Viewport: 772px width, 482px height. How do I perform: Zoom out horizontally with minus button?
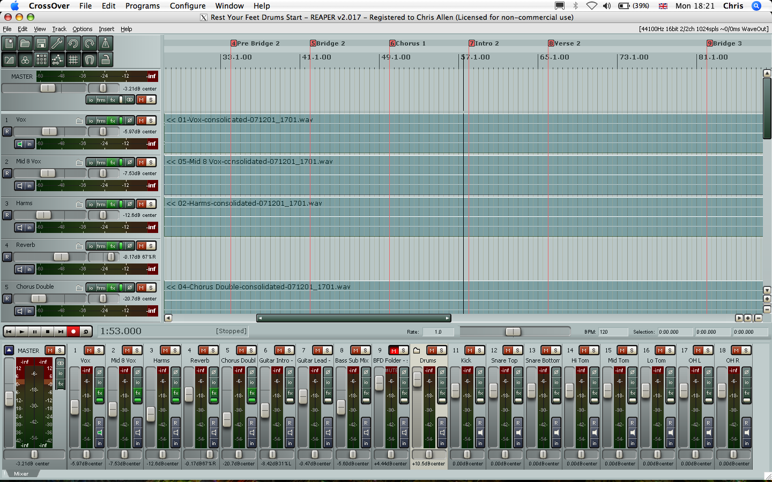pyautogui.click(x=758, y=318)
